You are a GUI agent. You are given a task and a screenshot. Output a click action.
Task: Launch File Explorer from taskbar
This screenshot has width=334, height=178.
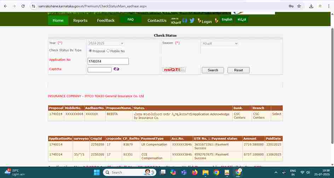click(206, 172)
